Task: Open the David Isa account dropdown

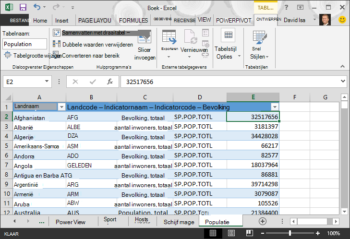Action: tap(315, 20)
